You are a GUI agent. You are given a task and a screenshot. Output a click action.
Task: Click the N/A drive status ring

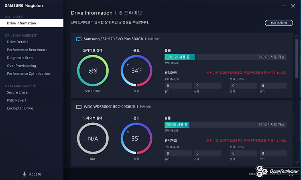(93, 138)
